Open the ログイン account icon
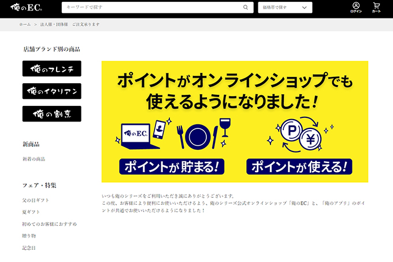393x262 pixels. click(356, 8)
